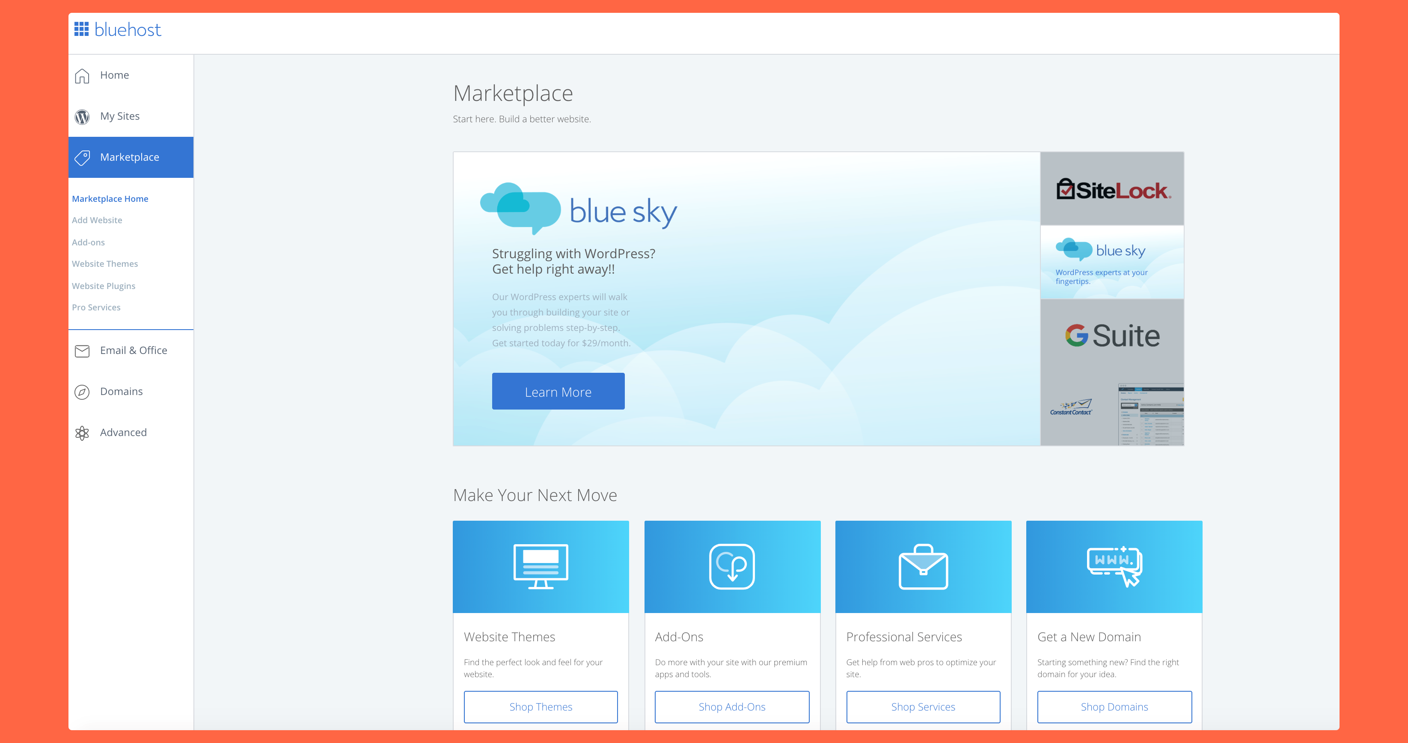Viewport: 1408px width, 743px height.
Task: Click the WordPress icon beside My Sites
Action: click(82, 116)
